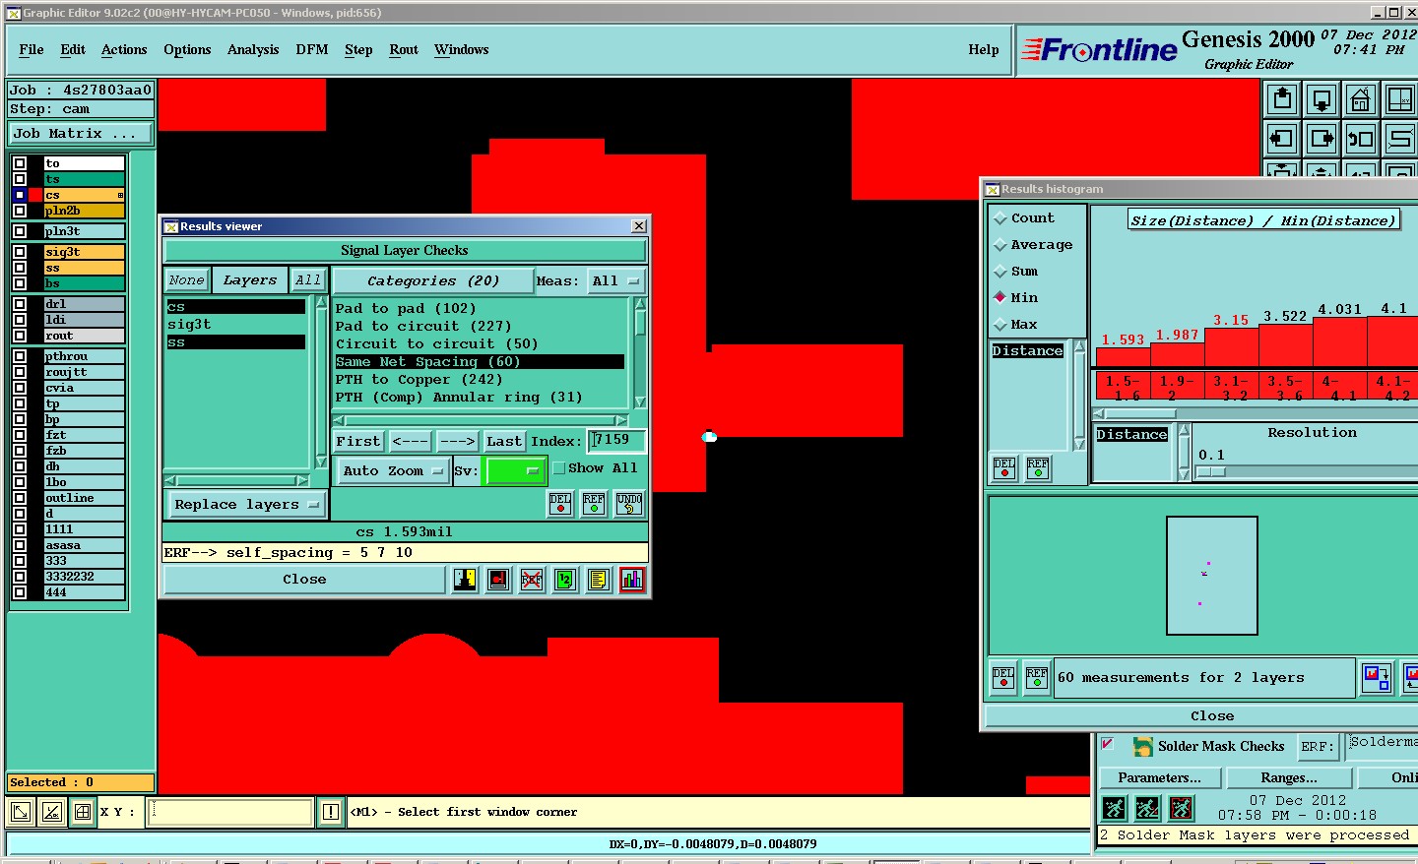Toggle checkbox for layer 'pln2b'
Viewport: 1418px width, 864px height.
(x=20, y=211)
